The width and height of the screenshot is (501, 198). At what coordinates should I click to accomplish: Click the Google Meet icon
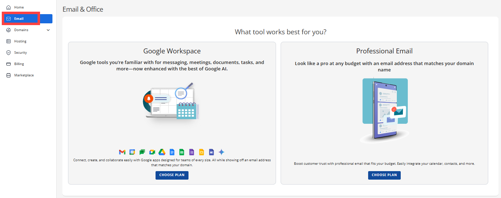point(152,152)
